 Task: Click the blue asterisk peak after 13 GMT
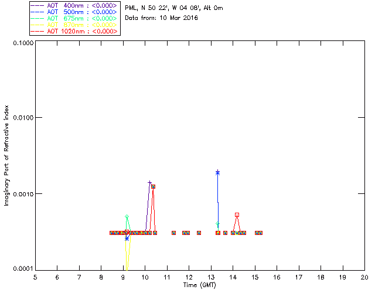(x=217, y=173)
